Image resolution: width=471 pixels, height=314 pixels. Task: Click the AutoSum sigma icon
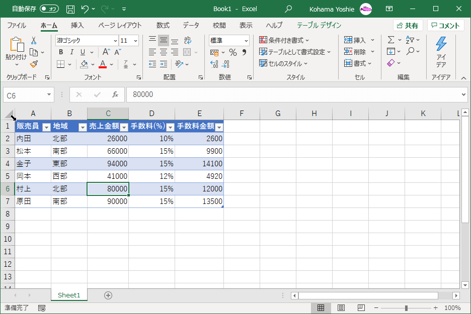[390, 40]
